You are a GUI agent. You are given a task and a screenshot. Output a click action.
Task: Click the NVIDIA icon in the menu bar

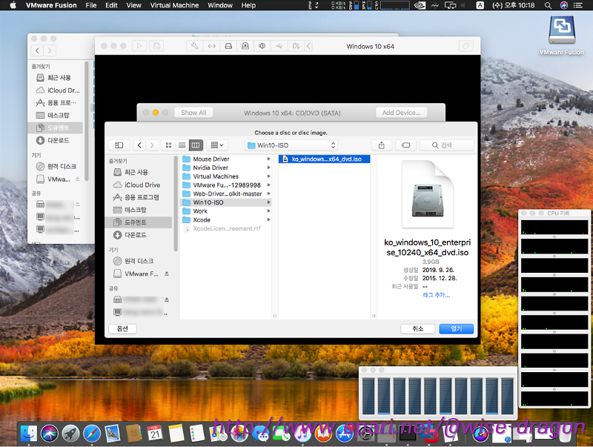[420, 5]
